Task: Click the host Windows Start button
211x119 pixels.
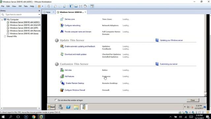Action: (x=3, y=117)
